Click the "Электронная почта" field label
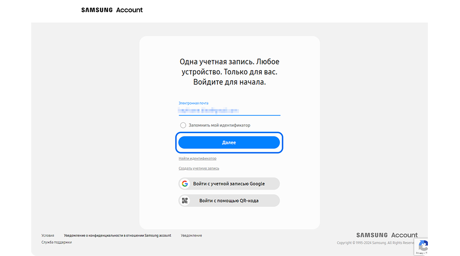This screenshot has width=460, height=256. click(193, 103)
